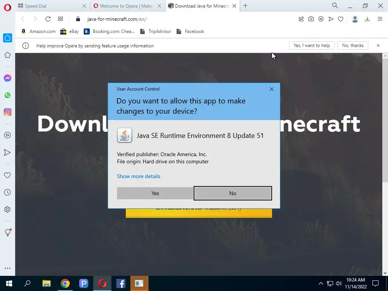Close the User Account Control dialog
Viewport: 388px width, 291px height.
[271, 89]
